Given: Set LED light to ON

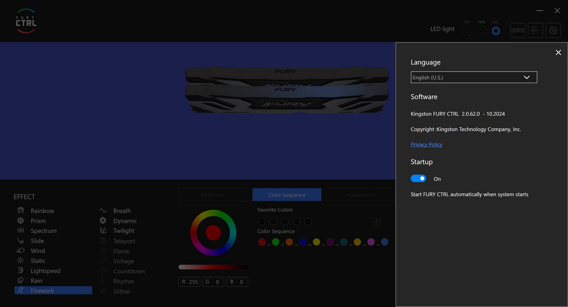Looking at the screenshot, I should click(x=496, y=31).
